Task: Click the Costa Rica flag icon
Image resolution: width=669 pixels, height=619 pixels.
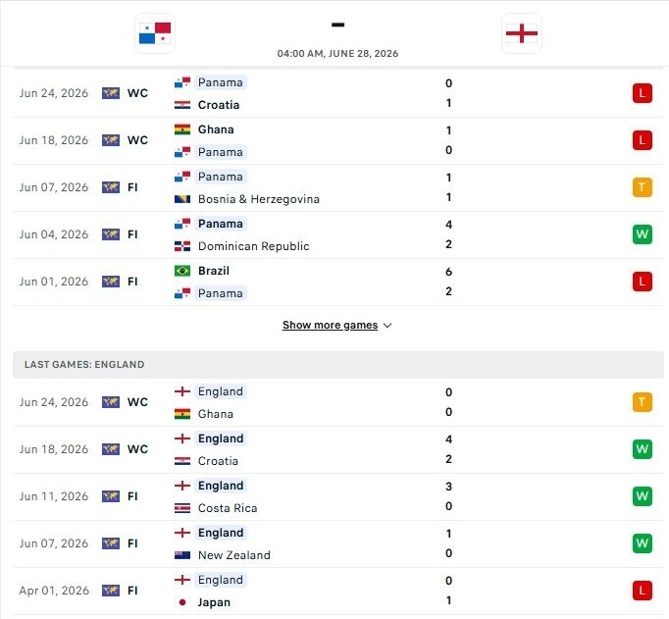Action: tap(182, 508)
